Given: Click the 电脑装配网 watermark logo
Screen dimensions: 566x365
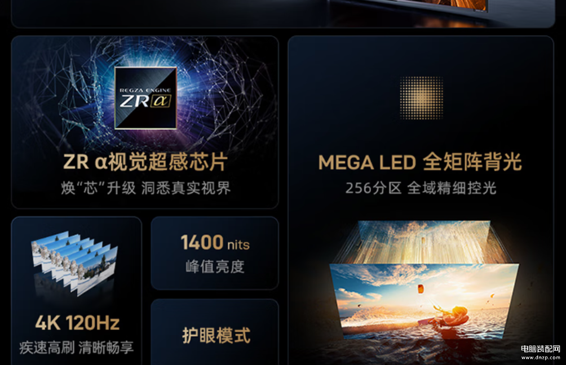Looking at the screenshot, I should [541, 349].
